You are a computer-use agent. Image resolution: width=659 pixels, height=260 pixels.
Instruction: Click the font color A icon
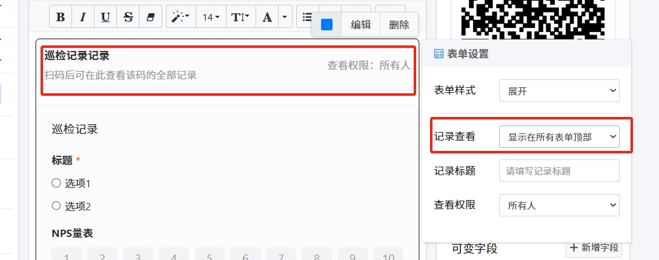click(x=267, y=17)
